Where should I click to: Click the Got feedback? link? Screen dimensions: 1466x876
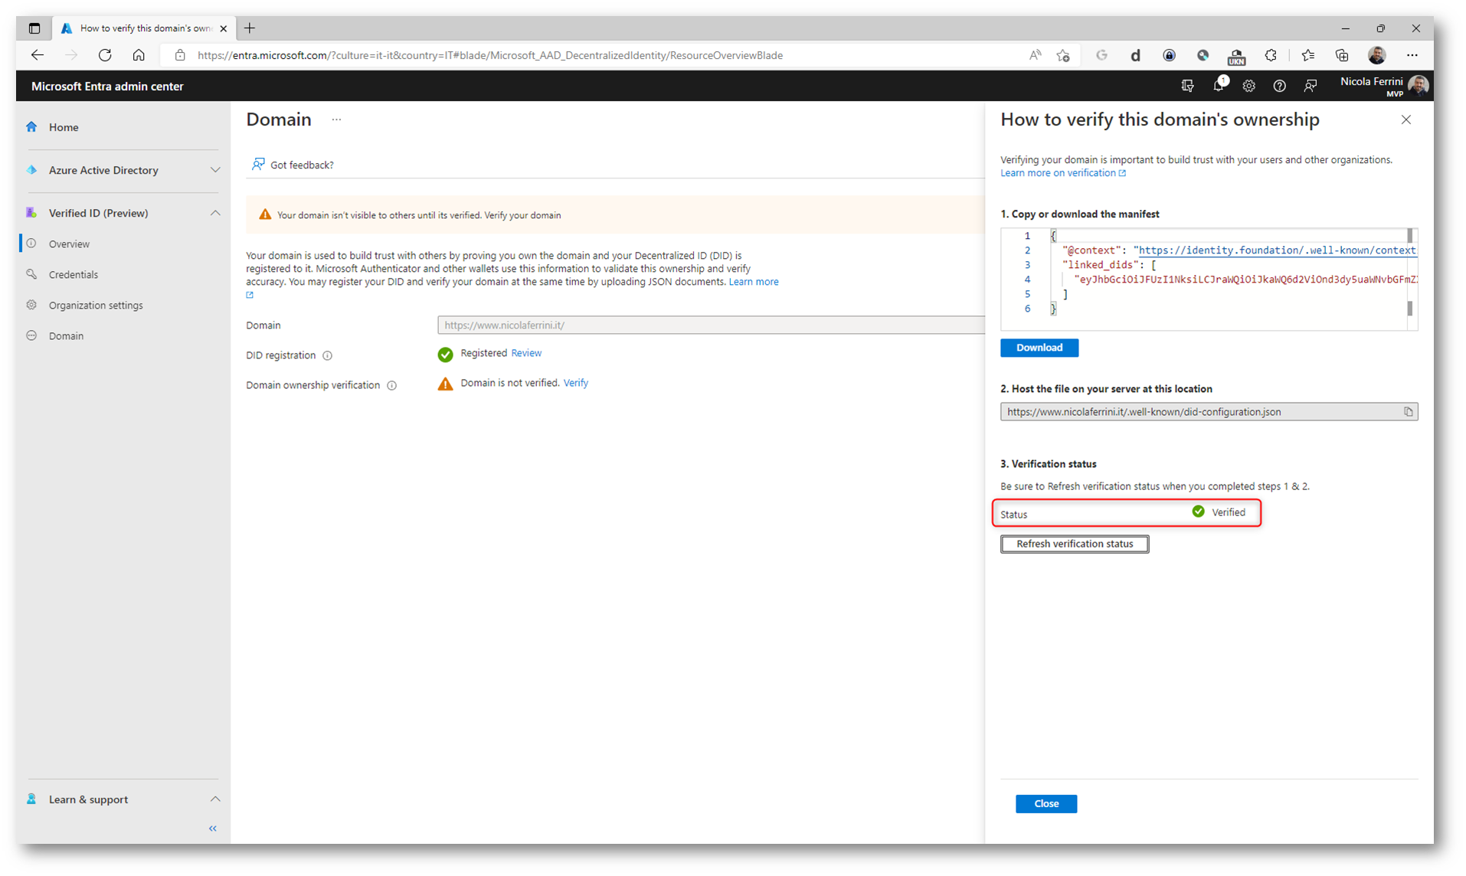coord(293,165)
